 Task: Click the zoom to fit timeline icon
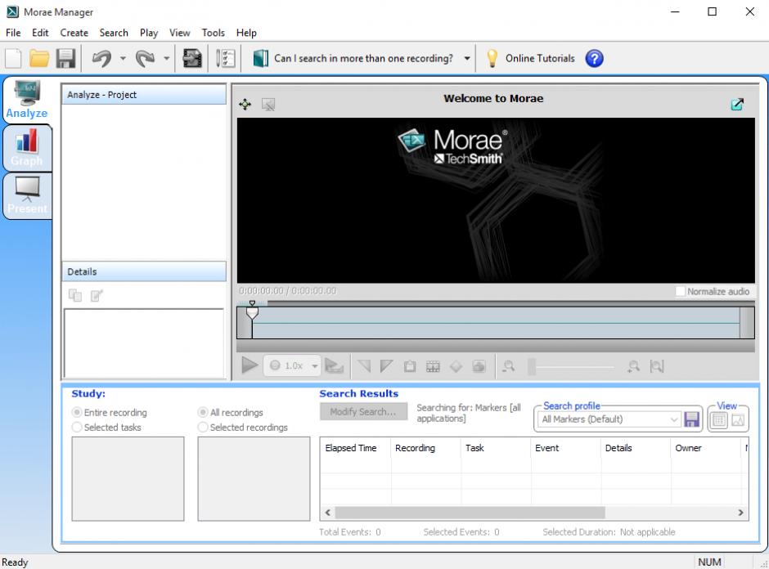(657, 366)
